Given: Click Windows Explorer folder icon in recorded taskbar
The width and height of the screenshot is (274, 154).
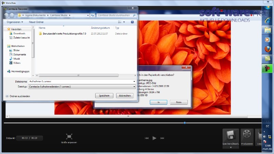Looking at the screenshot, I should (x=267, y=30).
